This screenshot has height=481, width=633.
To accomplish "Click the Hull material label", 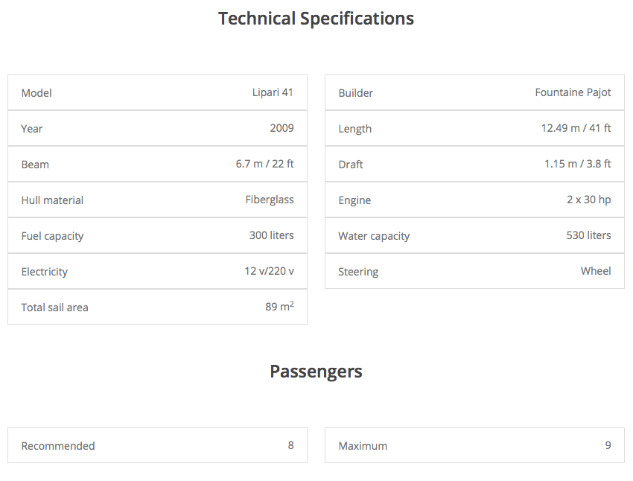I will 52,200.
